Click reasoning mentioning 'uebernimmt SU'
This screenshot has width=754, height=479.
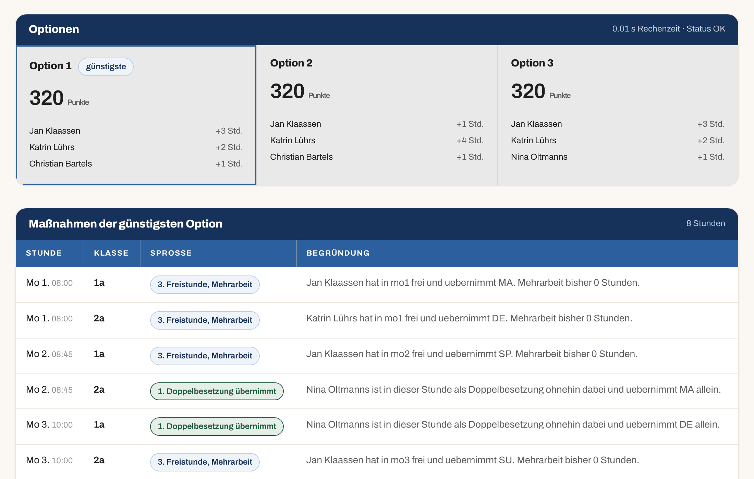pyautogui.click(x=473, y=460)
